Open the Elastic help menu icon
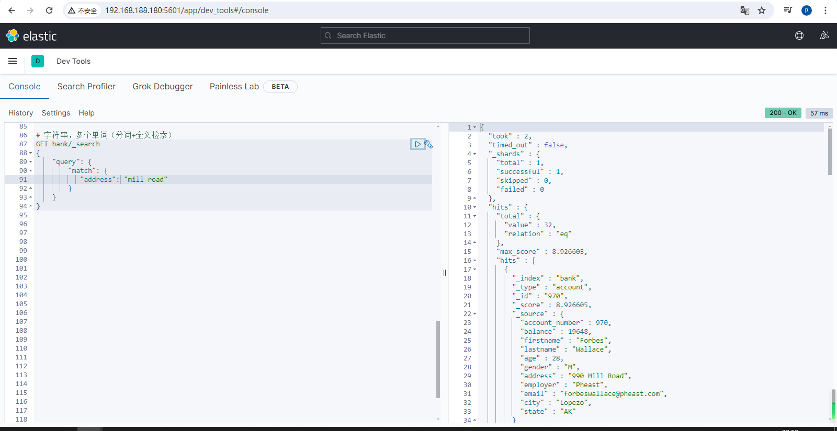837x431 pixels. click(799, 36)
